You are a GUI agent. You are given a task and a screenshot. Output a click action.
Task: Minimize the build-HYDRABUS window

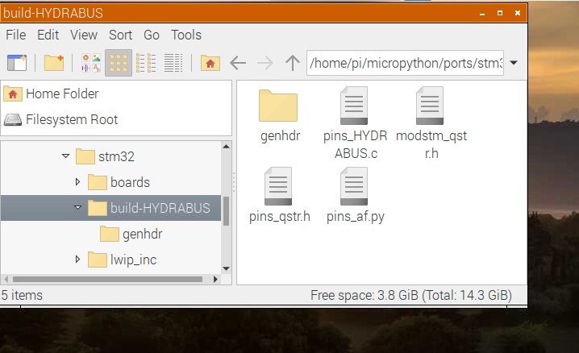(482, 13)
